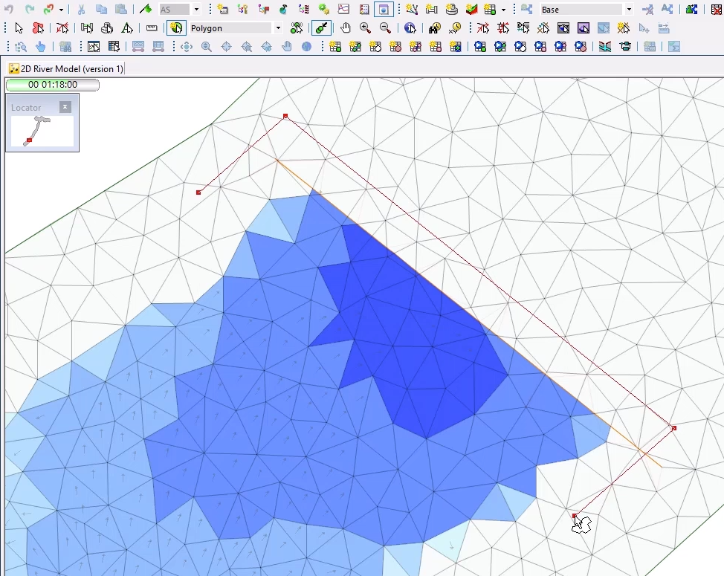Click the rightmost red polygon vertex
Screen dimensions: 724x576
tap(673, 428)
